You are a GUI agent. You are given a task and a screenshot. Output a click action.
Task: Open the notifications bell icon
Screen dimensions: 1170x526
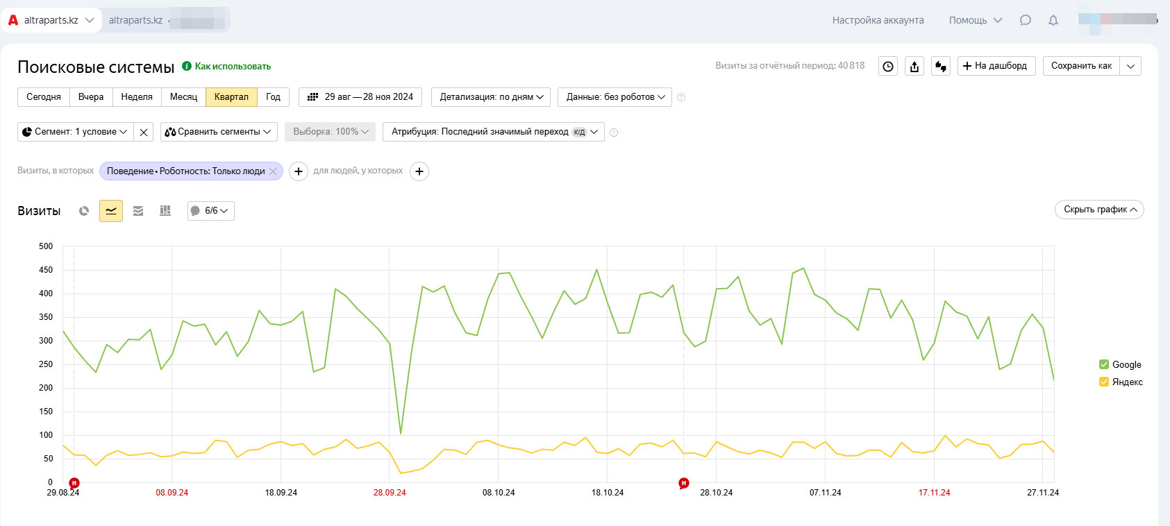1053,20
